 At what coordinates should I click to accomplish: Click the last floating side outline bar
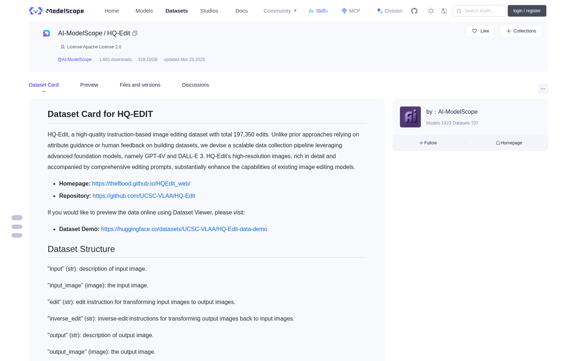click(17, 235)
